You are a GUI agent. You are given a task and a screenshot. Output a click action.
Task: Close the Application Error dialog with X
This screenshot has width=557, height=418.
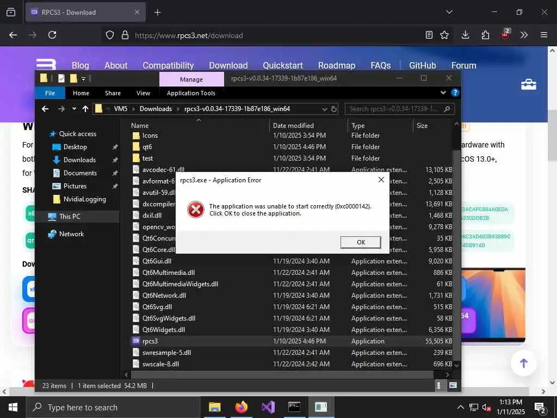(381, 180)
